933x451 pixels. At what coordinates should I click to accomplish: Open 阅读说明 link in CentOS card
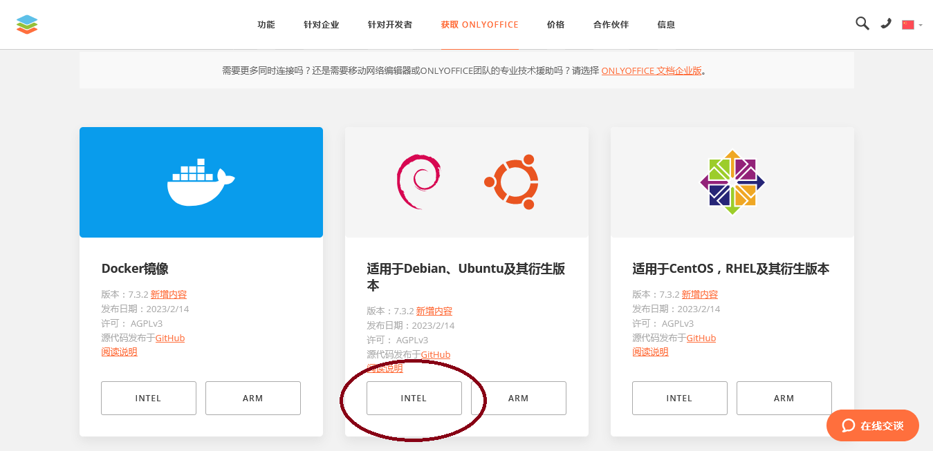650,352
